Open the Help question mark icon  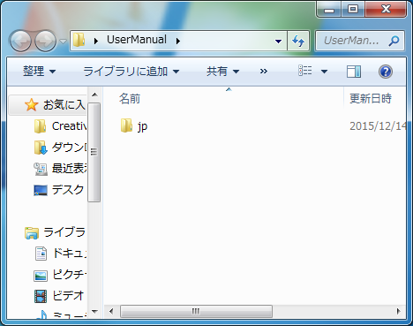[x=386, y=72]
